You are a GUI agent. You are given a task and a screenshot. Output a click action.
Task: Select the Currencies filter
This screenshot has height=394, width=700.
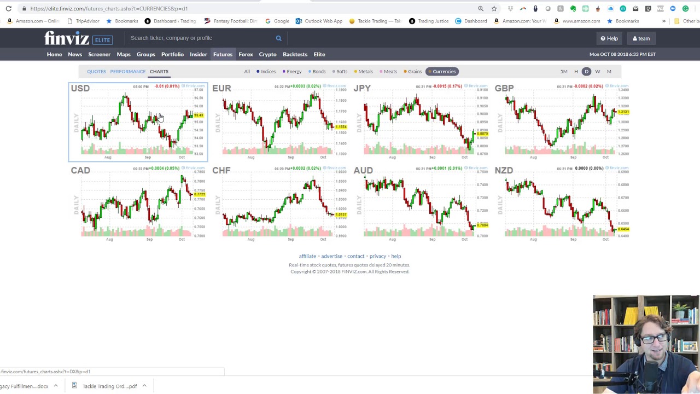click(x=442, y=71)
